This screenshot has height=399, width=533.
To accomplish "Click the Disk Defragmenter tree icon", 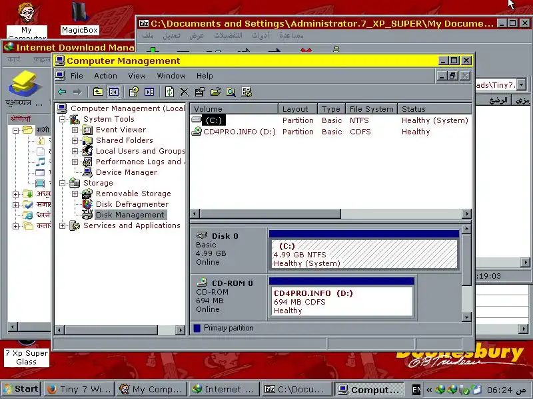I will coord(87,204).
